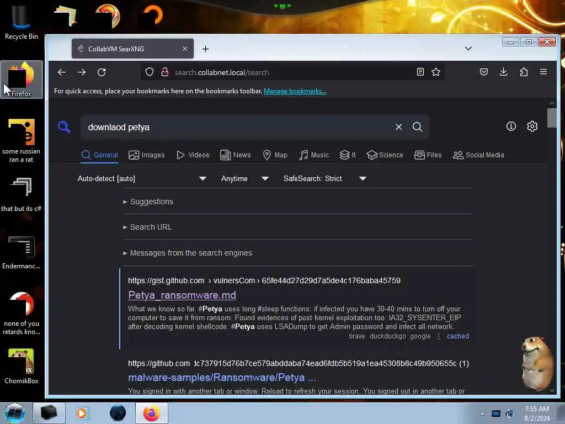Open the list all tabs chevron

(468, 49)
